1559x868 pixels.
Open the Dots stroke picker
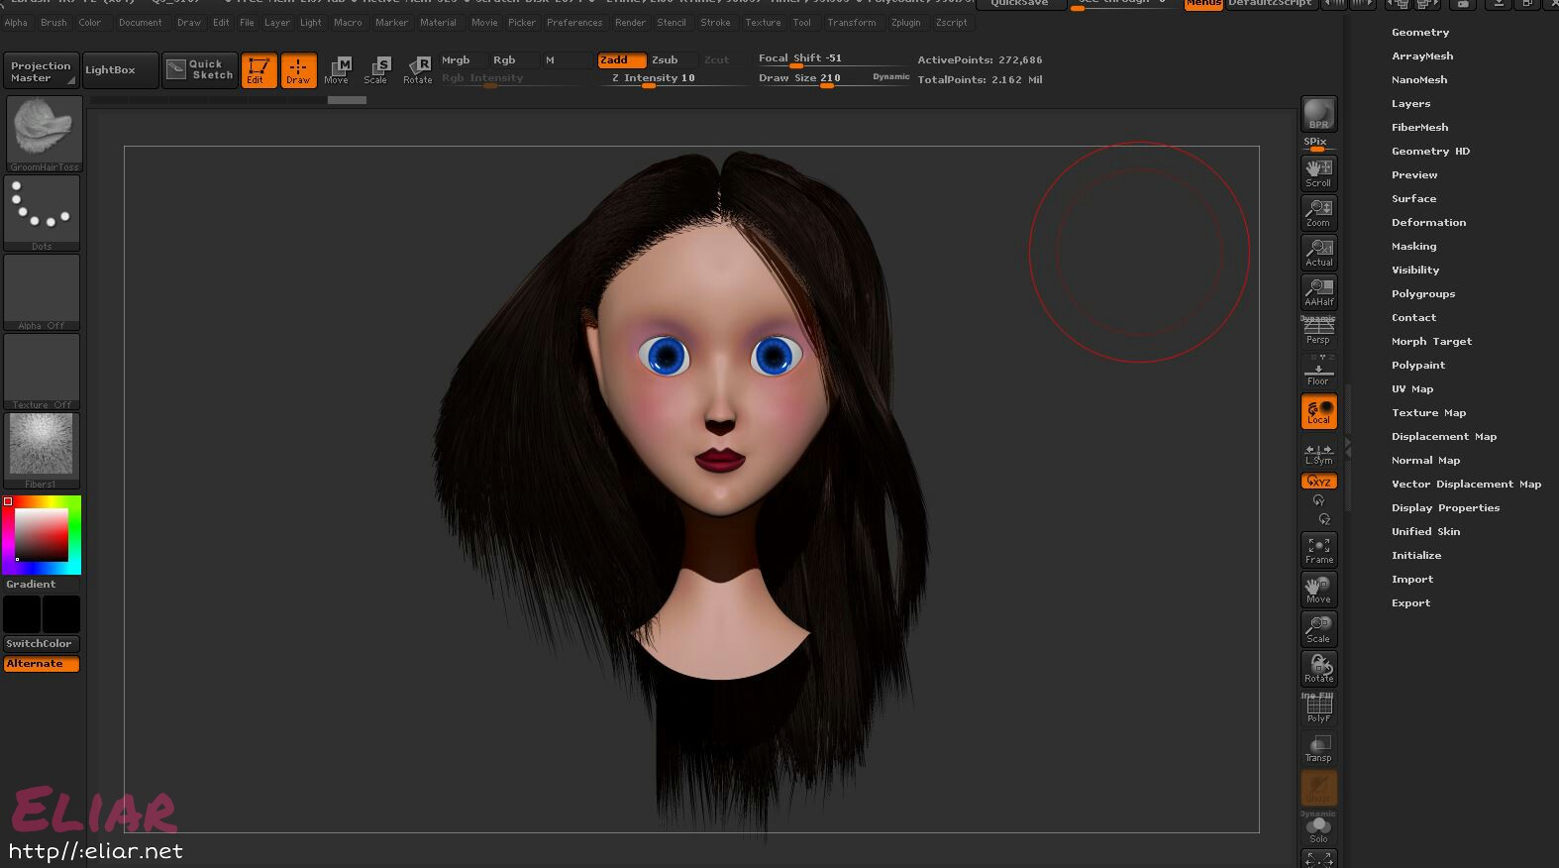click(43, 213)
